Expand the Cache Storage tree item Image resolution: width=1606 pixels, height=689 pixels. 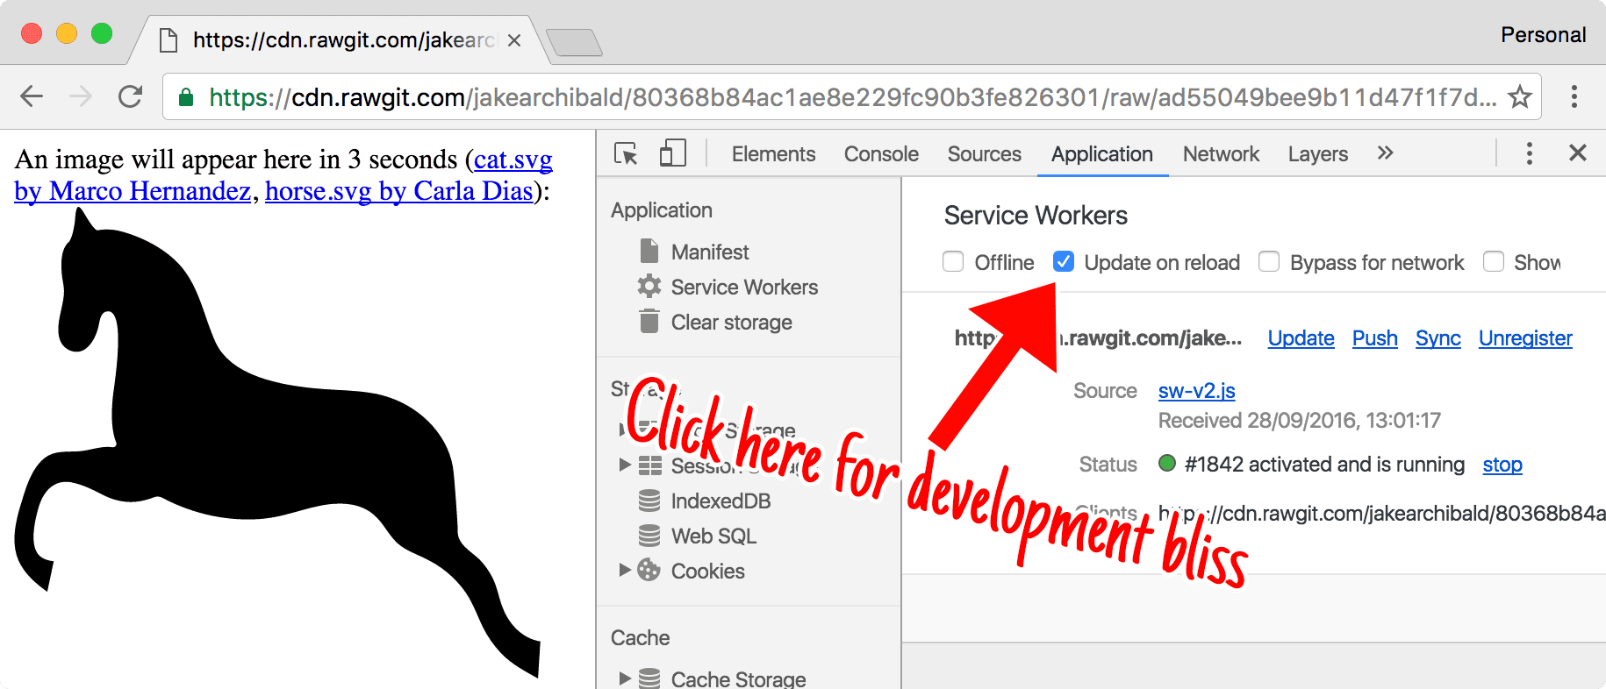(625, 678)
